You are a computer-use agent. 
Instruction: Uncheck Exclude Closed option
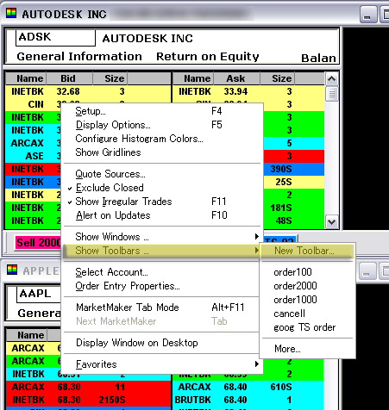coord(162,188)
